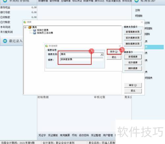The width and height of the screenshot is (165, 144).
Task: Click the 新增摘要类别 button
Action: 133,32
